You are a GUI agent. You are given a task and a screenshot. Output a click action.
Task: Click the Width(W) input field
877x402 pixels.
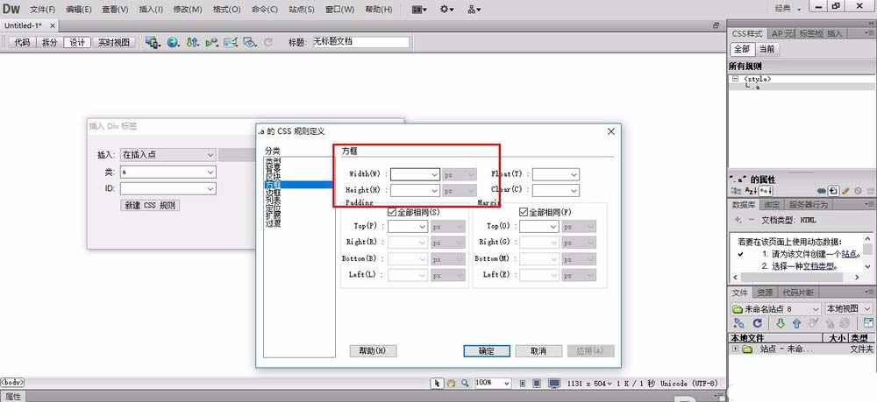[x=409, y=174]
